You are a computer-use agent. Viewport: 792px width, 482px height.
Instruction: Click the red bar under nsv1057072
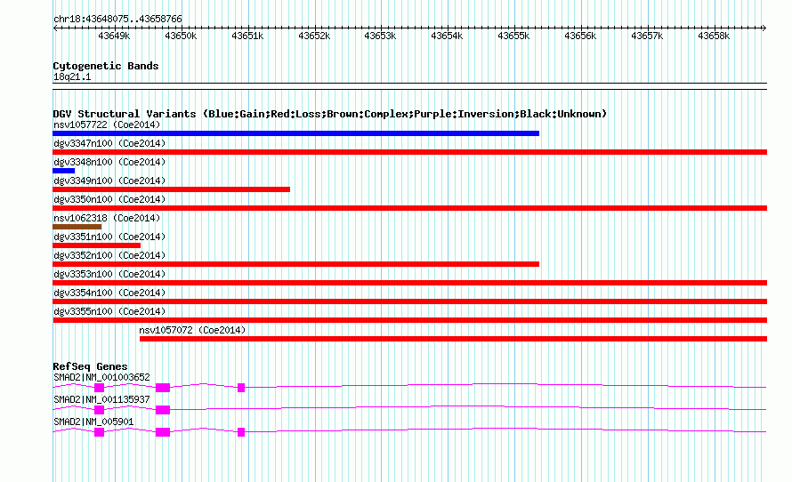(x=453, y=339)
